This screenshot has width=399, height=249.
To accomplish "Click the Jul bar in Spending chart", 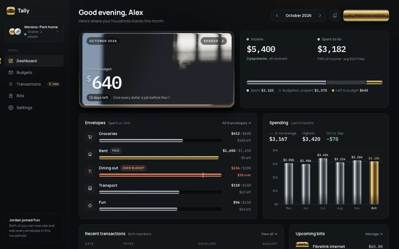I will pos(323,181).
